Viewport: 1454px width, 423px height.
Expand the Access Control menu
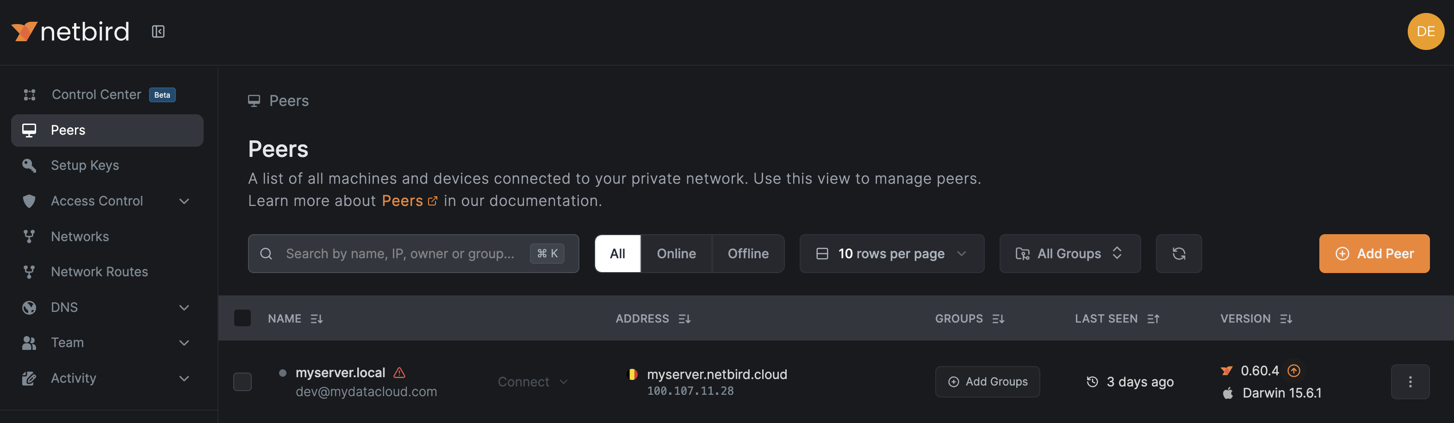click(107, 201)
